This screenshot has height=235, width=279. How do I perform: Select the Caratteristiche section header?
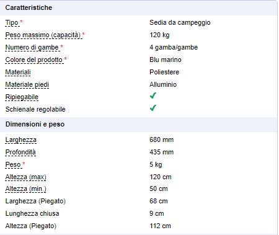click(x=138, y=7)
